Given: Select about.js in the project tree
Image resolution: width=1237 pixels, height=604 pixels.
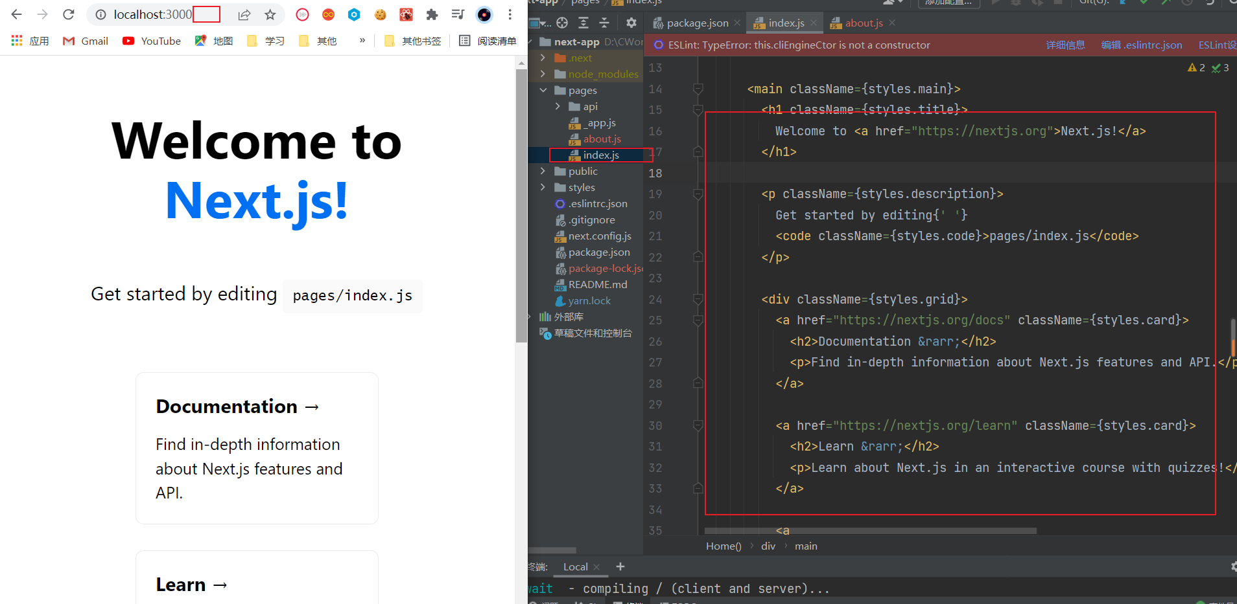Looking at the screenshot, I should point(595,139).
